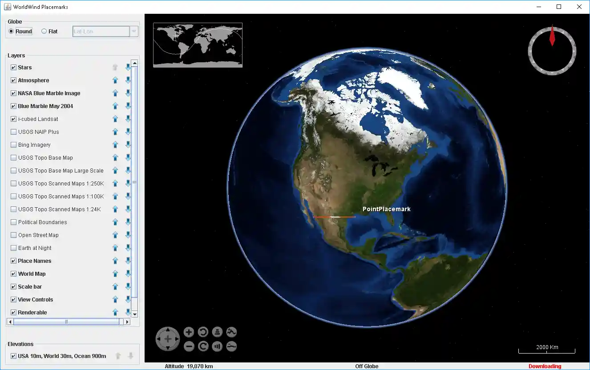Increase vertical exaggeration with the terrain icon
This screenshot has width=590, height=370.
click(x=231, y=332)
